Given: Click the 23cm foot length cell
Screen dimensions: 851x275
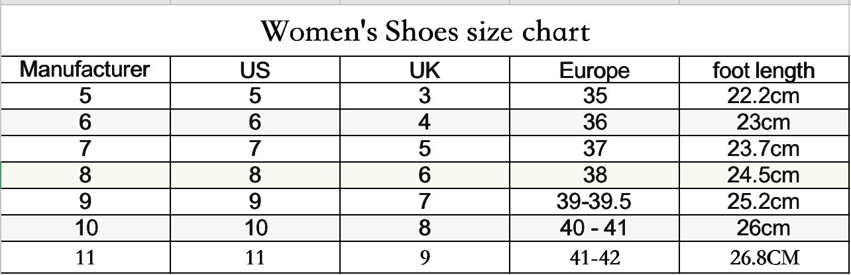Looking at the screenshot, I should [x=764, y=122].
